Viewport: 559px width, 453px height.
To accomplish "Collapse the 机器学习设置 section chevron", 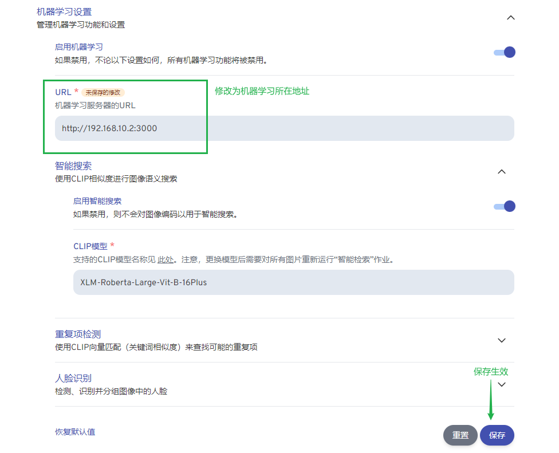I will tap(511, 18).
